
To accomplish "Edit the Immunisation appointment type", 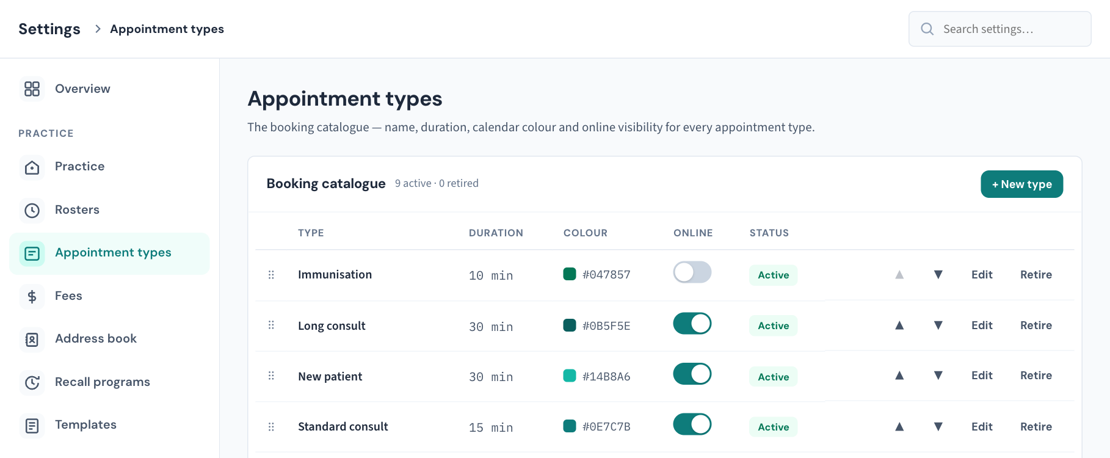I will click(x=982, y=275).
